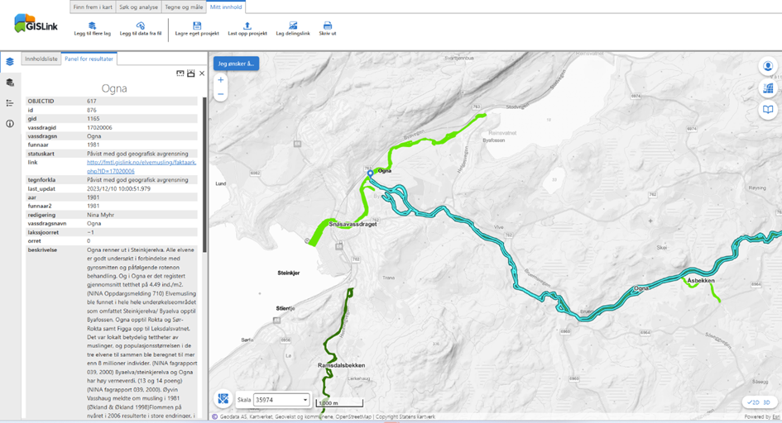782x423 pixels.
Task: Select the 2D view mode
Action: (753, 402)
